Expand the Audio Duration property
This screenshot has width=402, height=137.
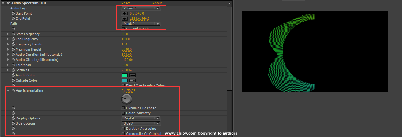[8, 55]
